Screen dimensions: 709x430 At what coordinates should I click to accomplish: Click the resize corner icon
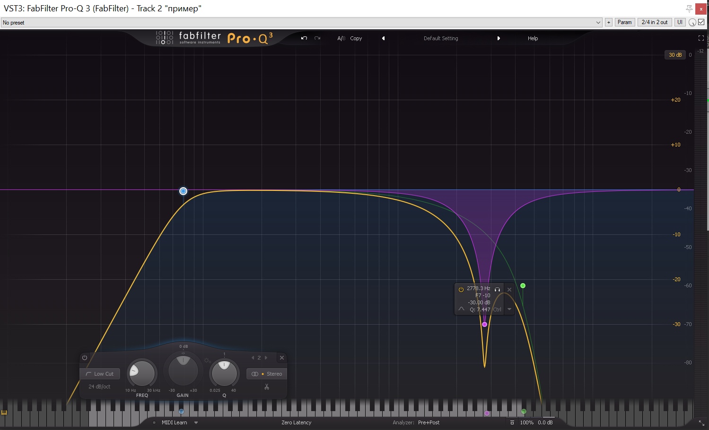701,423
